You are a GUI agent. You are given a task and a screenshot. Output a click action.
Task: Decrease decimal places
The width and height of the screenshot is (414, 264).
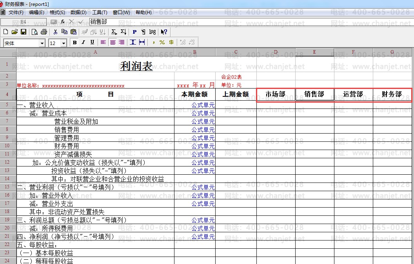(x=192, y=42)
